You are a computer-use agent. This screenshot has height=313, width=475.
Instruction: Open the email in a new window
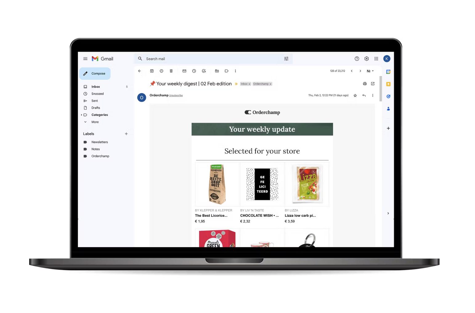pos(373,84)
